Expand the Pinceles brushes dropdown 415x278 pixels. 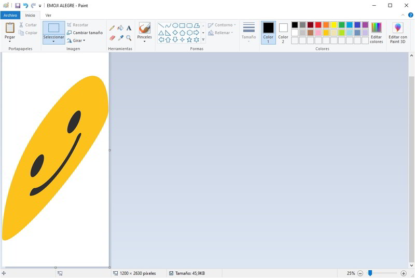[145, 41]
